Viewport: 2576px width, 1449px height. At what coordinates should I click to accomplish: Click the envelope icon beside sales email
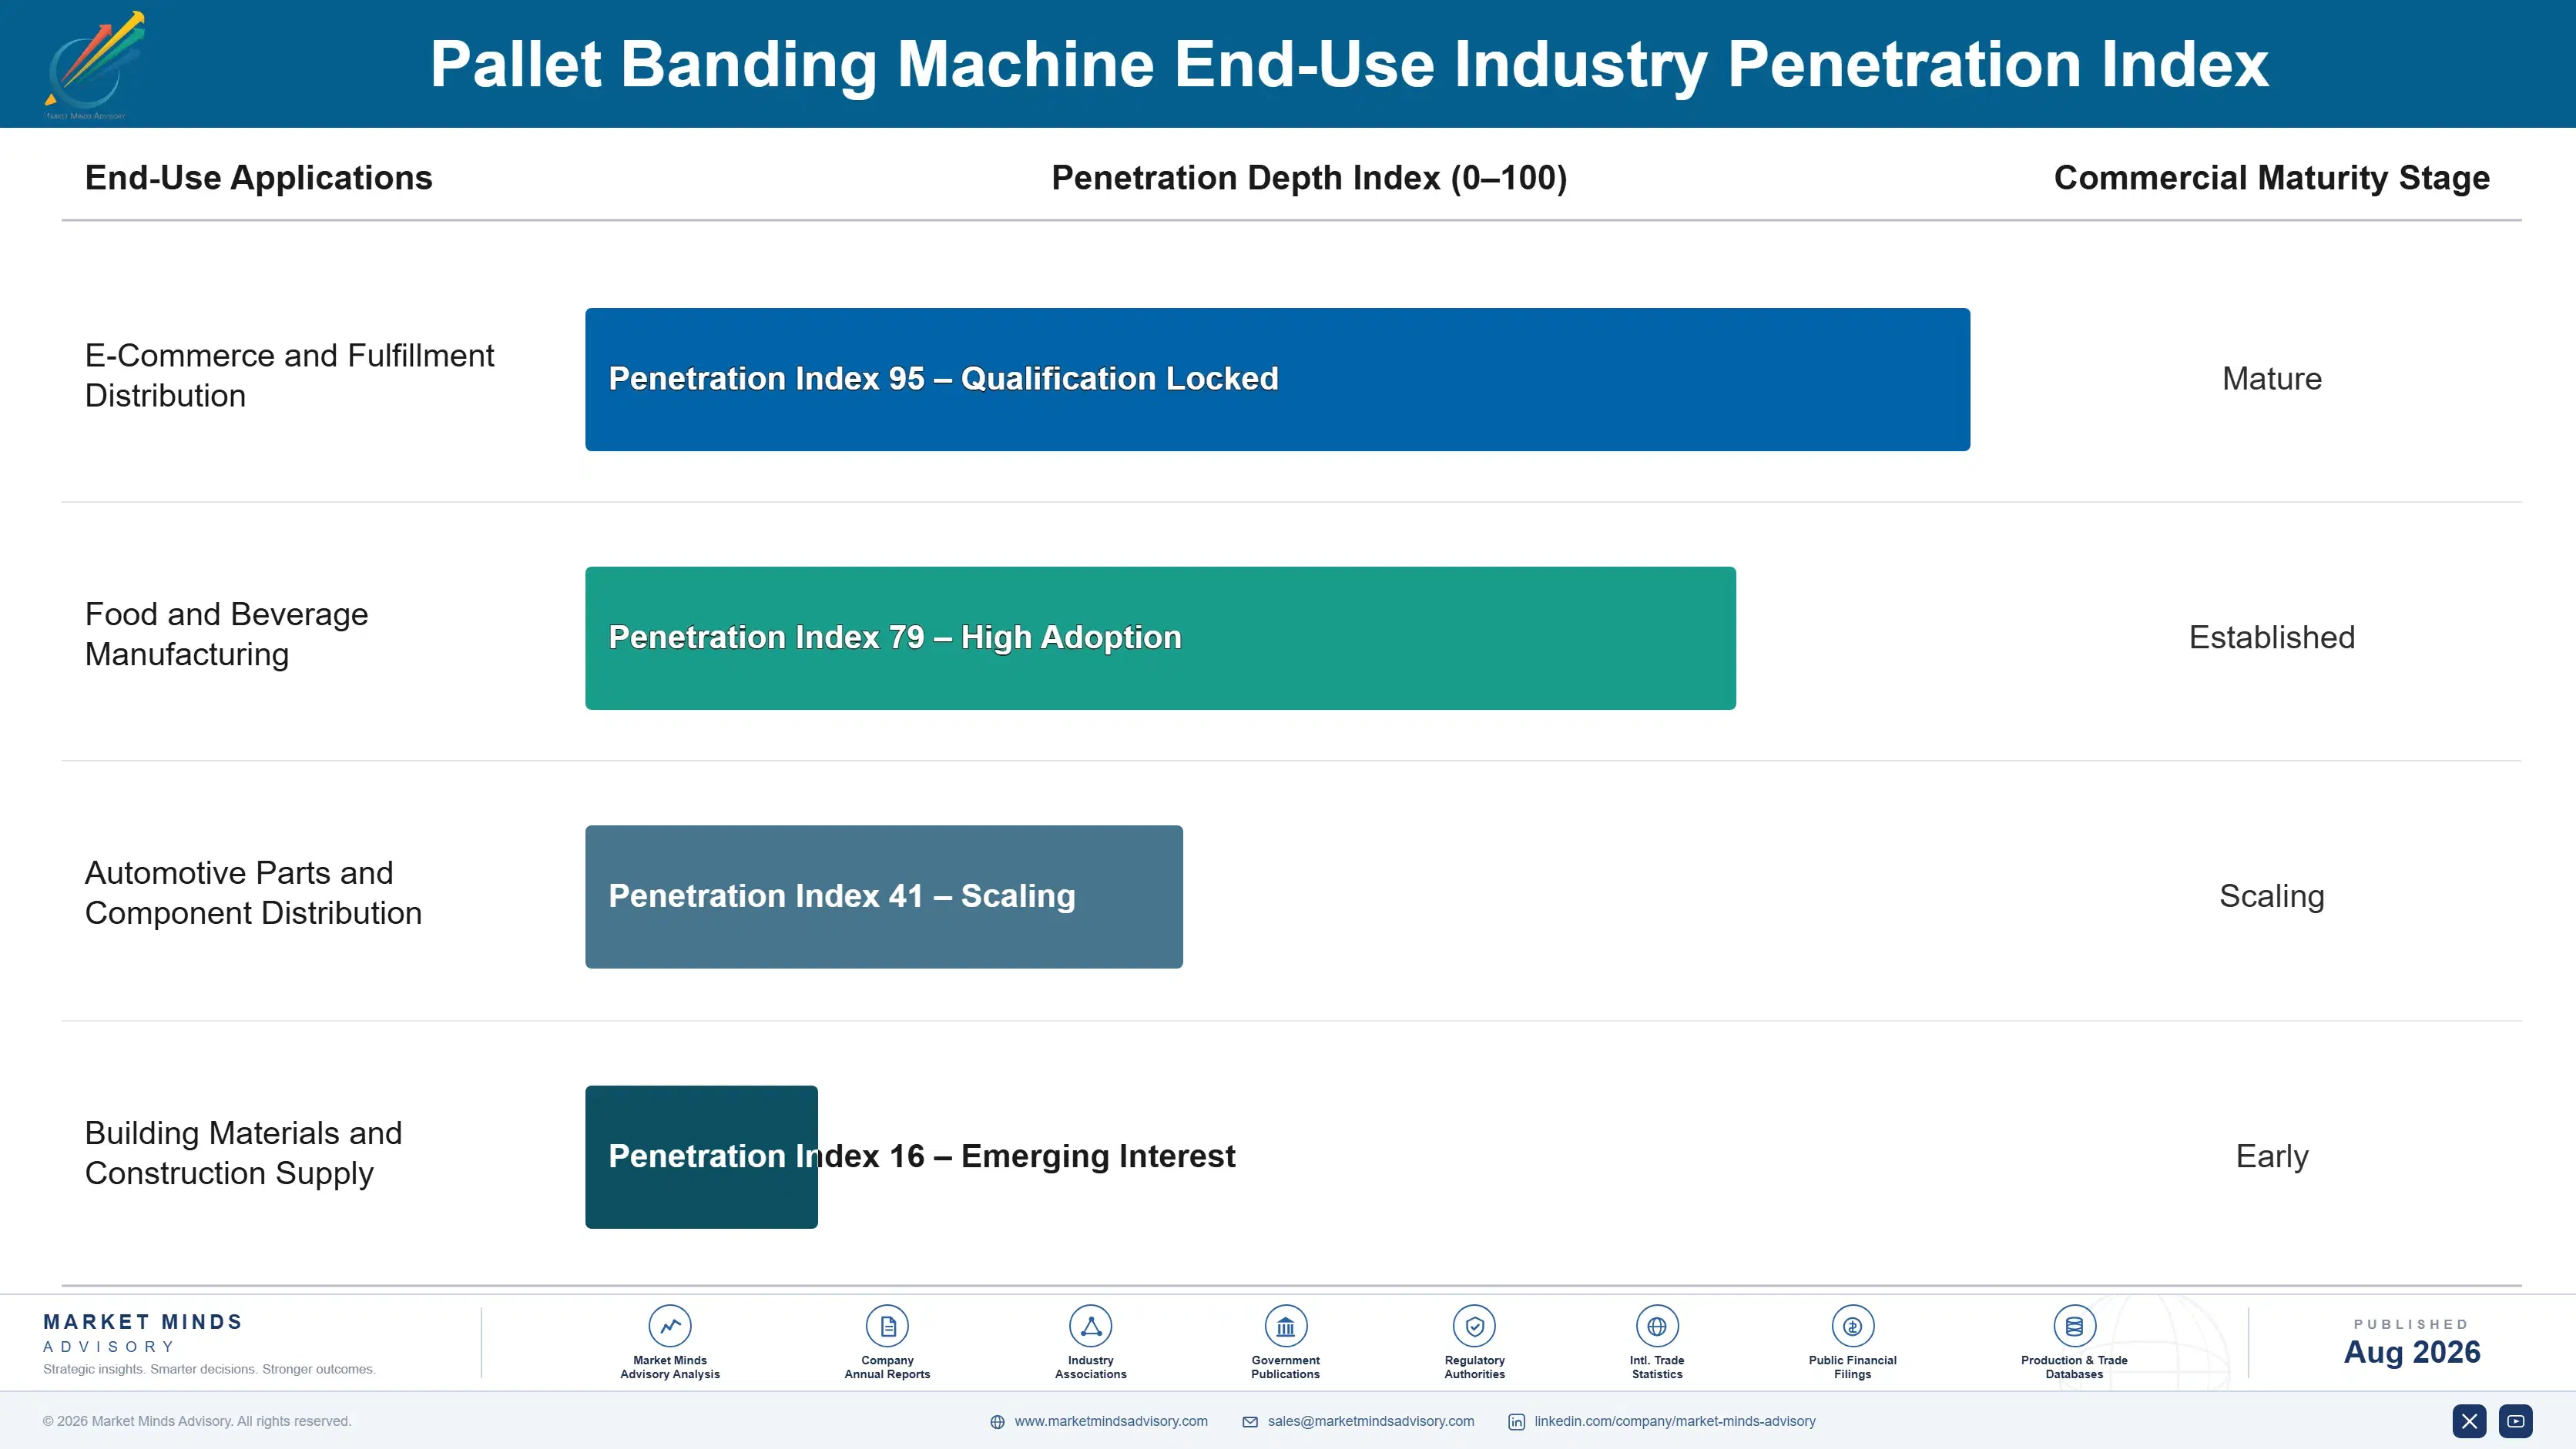pyautogui.click(x=1250, y=1422)
